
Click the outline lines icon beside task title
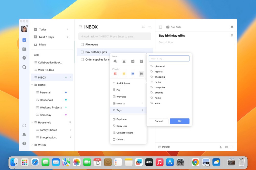pyautogui.click(x=232, y=35)
